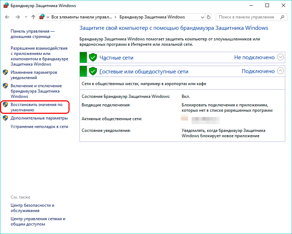The height and width of the screenshot is (234, 292).
Task: Click 'Восстановить значения по умолчанию' link
Action: (x=36, y=107)
